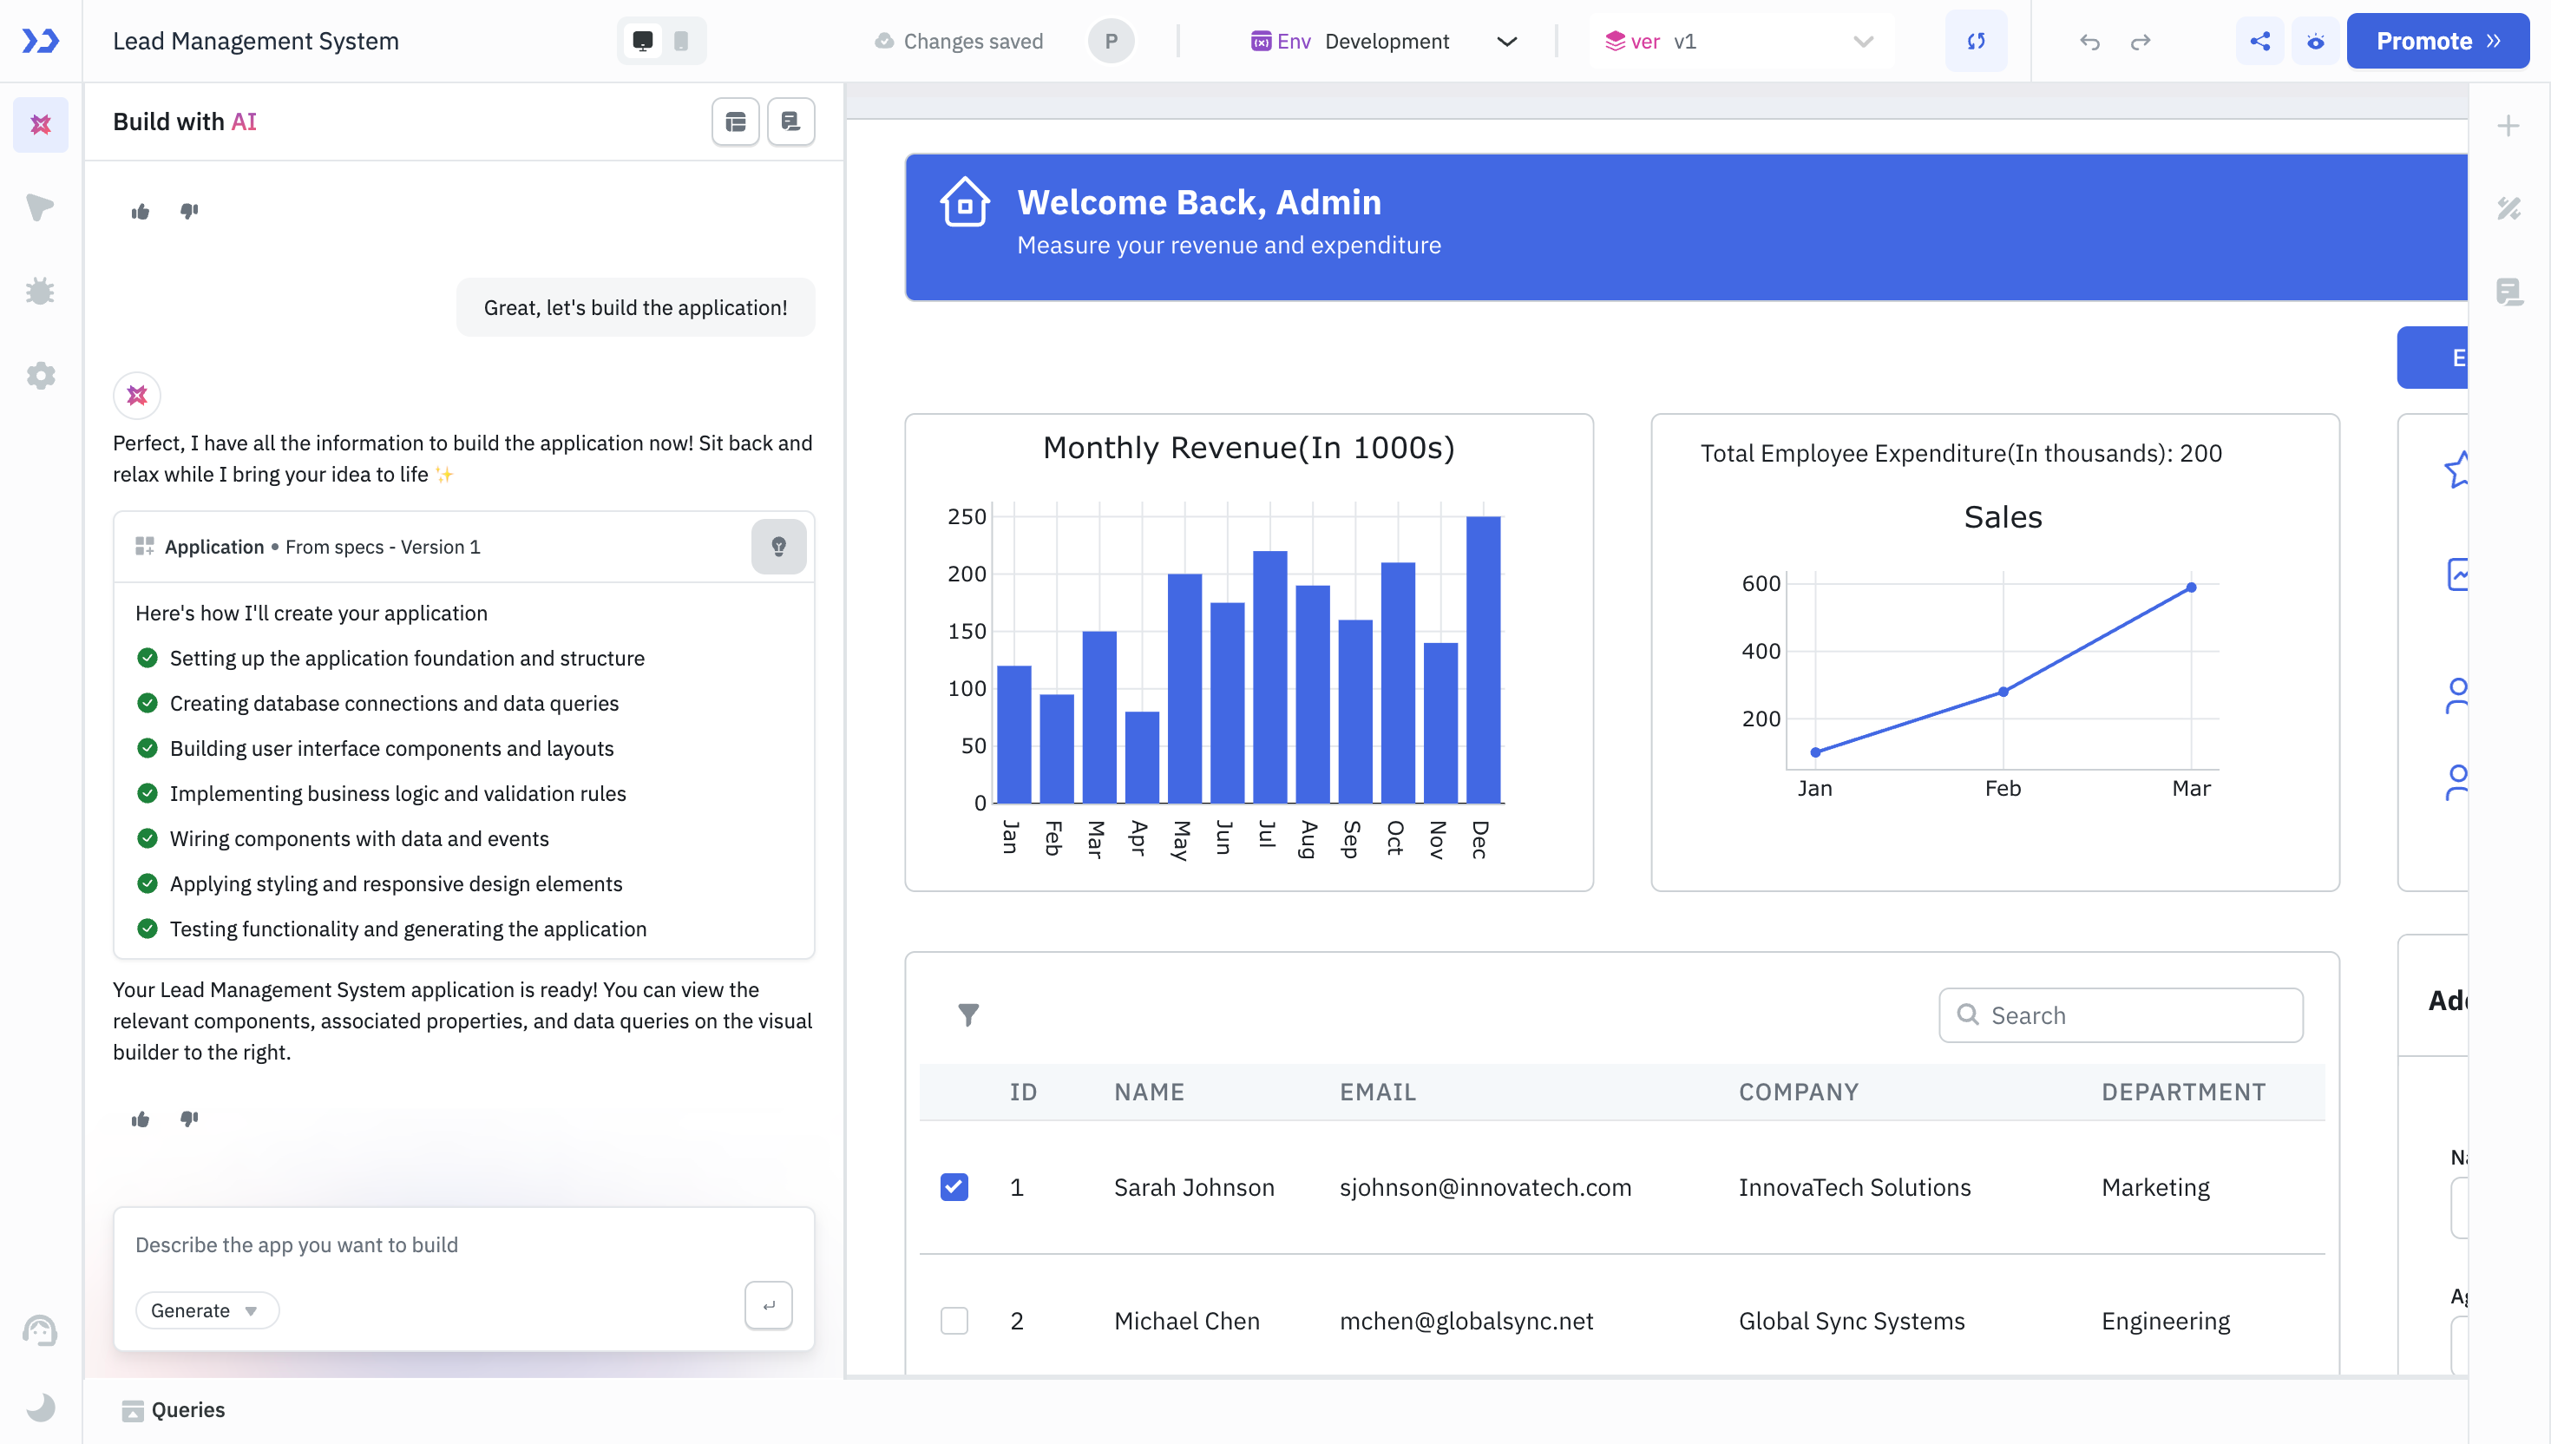Open the Development environment dropdown
The width and height of the screenshot is (2551, 1444).
coord(1506,41)
